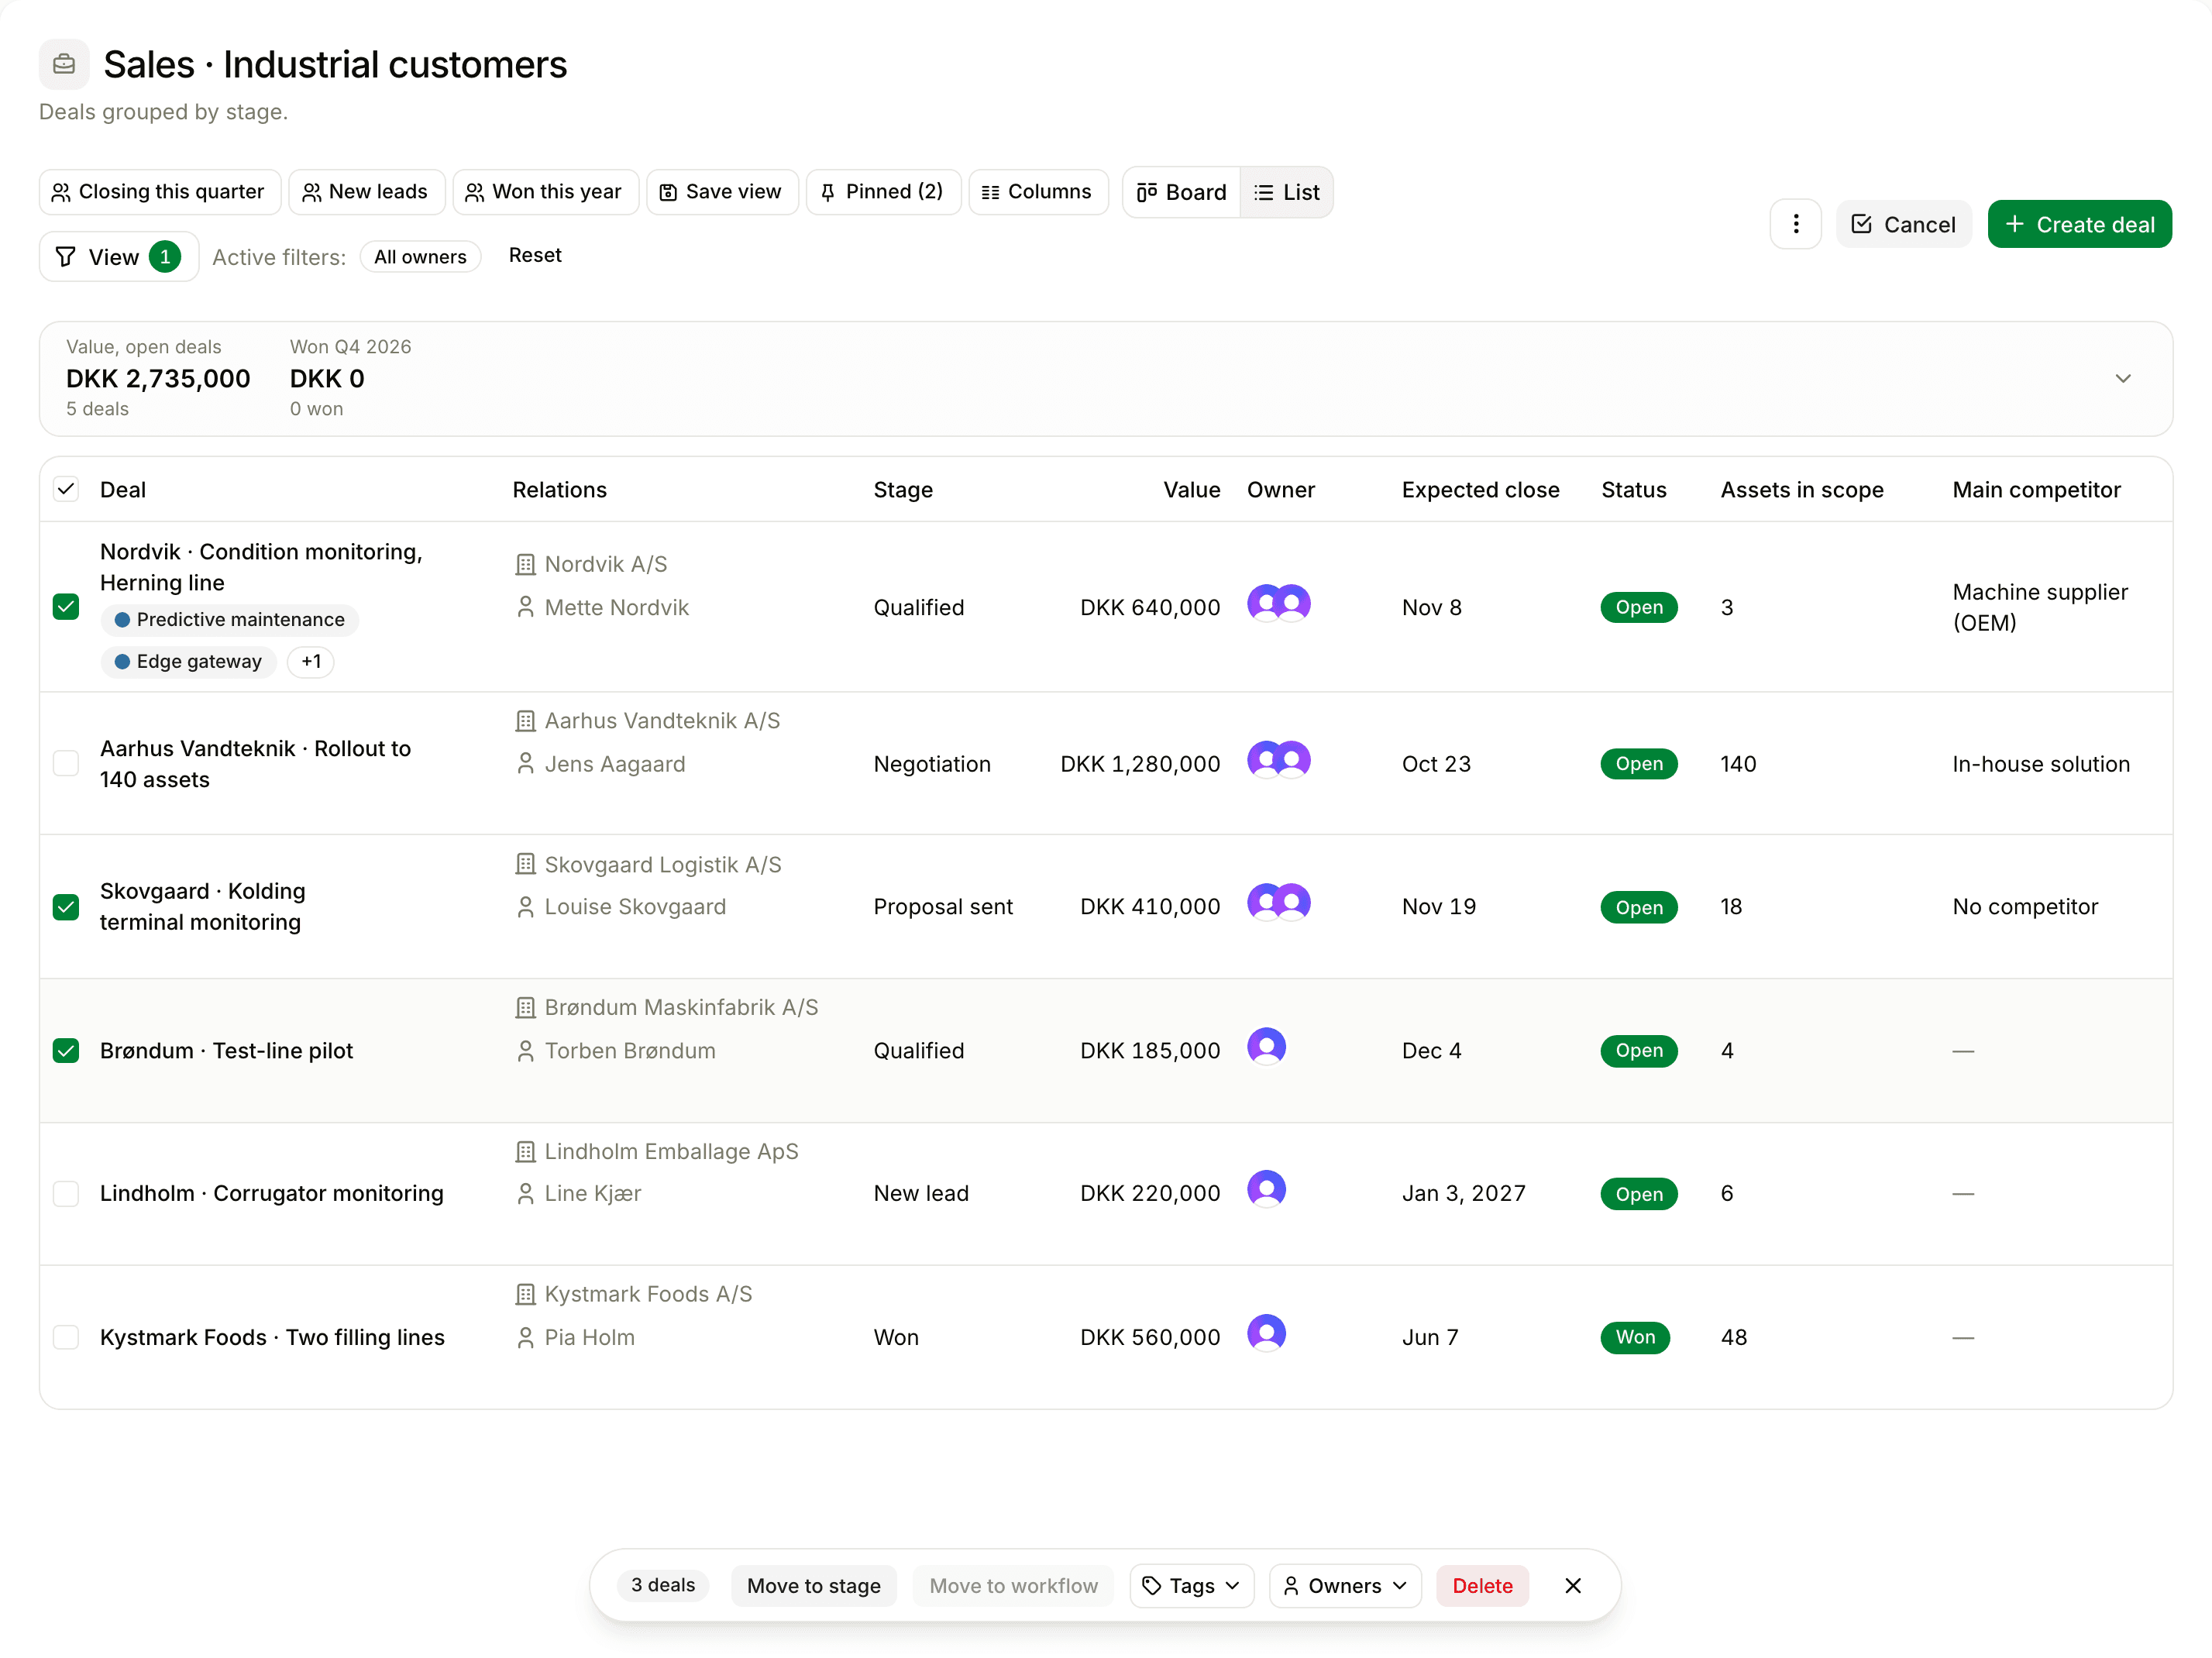The height and width of the screenshot is (1658, 2212).
Task: Click the Predictive maintenance tag
Action: pyautogui.click(x=229, y=620)
